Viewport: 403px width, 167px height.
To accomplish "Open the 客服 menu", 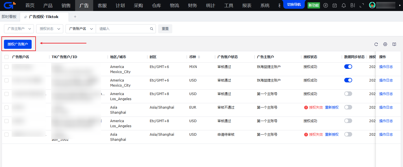I will [102, 5].
